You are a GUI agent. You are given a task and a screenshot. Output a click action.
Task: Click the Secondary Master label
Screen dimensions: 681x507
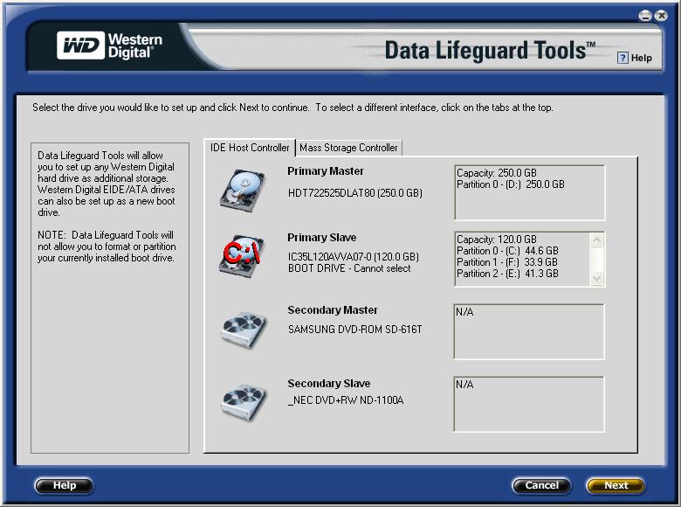pyautogui.click(x=333, y=310)
